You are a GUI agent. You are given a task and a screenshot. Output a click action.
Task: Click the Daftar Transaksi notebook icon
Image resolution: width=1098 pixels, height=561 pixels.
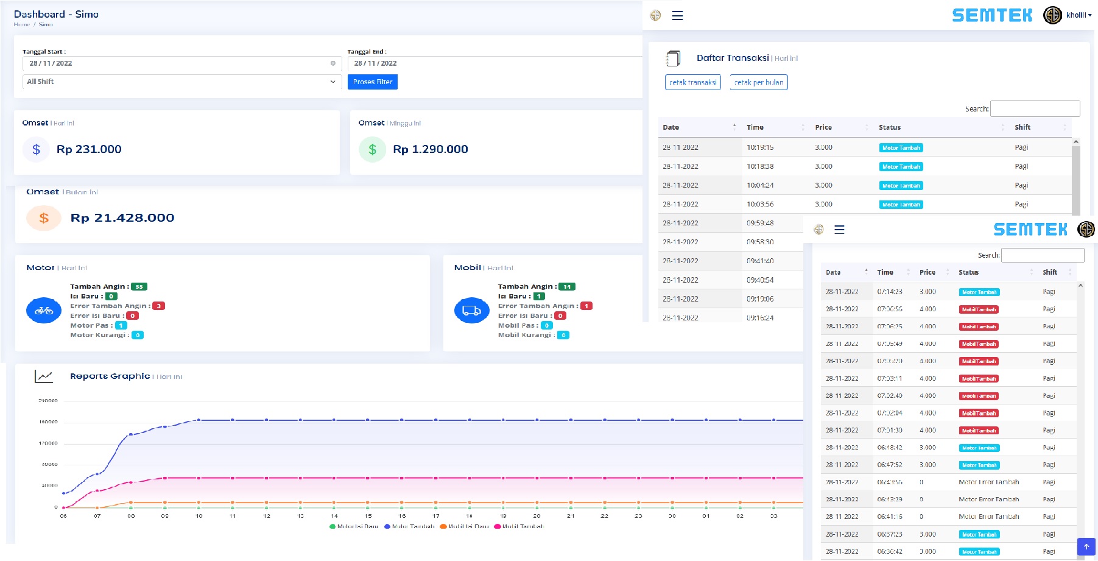click(673, 58)
